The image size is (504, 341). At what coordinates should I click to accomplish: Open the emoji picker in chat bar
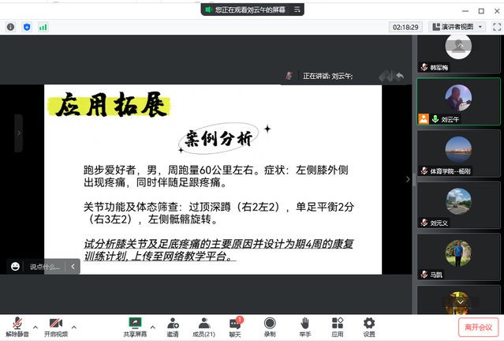(x=16, y=267)
